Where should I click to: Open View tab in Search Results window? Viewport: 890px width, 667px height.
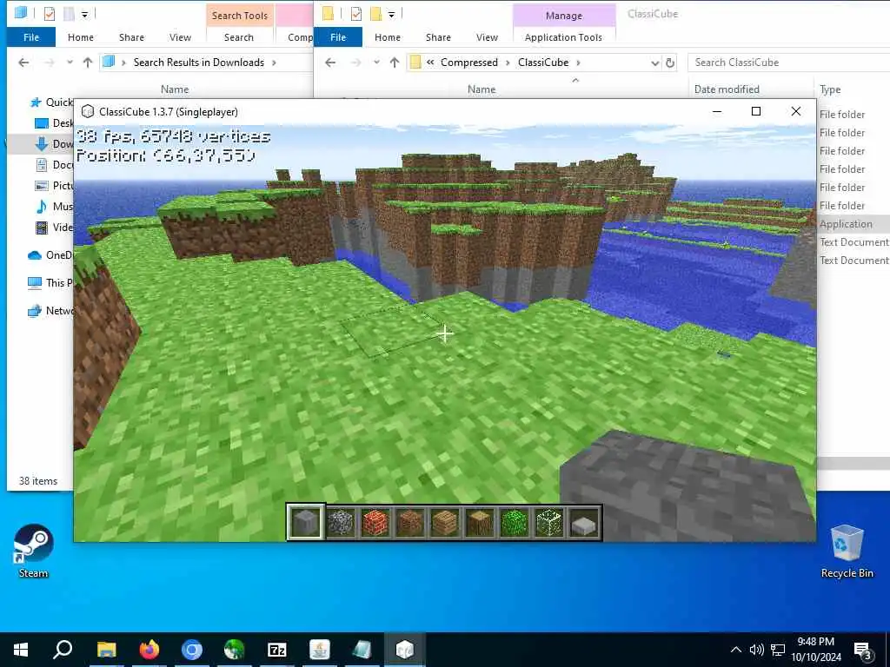180,36
